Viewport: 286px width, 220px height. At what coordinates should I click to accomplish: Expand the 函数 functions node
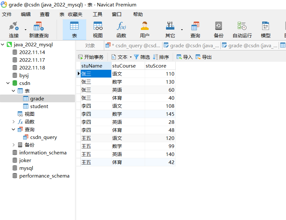point(14,122)
